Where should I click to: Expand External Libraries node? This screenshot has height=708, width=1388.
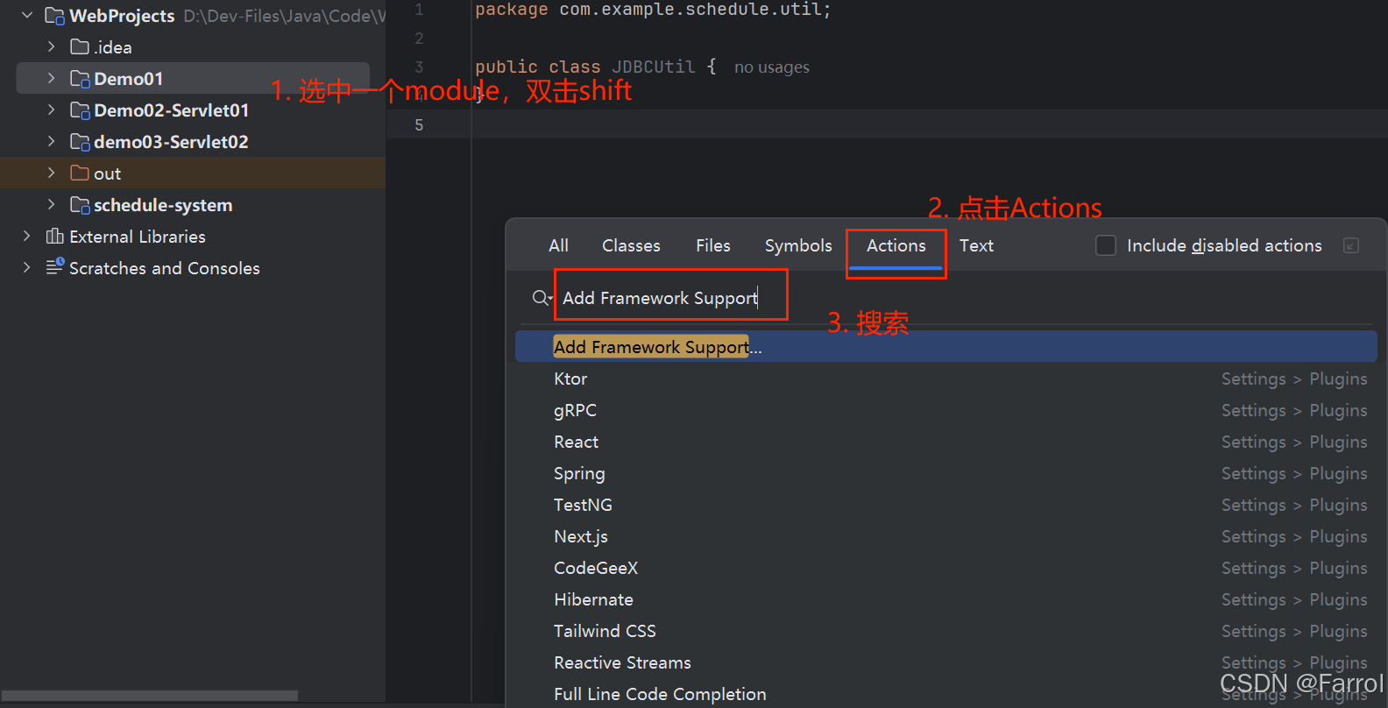(26, 237)
